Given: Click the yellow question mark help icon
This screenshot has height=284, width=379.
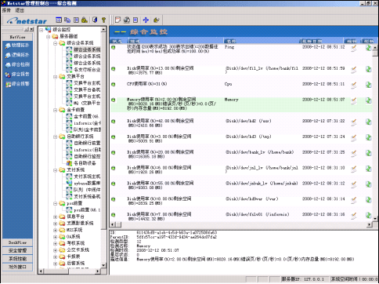Looking at the screenshot, I should coord(103,20).
